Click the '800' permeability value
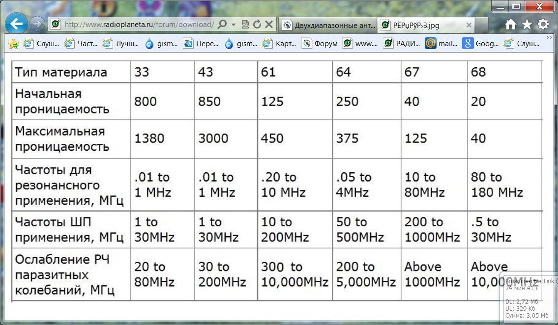 146,102
